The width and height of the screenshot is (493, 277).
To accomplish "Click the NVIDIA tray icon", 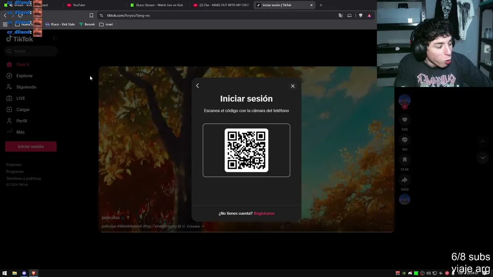I will (404, 273).
